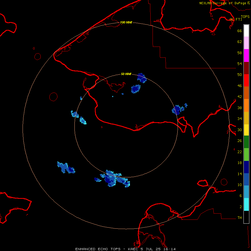Viewport: 251px width, 251px height.
Task: Pick the light orange legend swatch
Action: (246, 105)
